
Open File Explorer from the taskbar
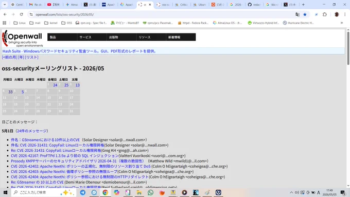click(x=139, y=192)
